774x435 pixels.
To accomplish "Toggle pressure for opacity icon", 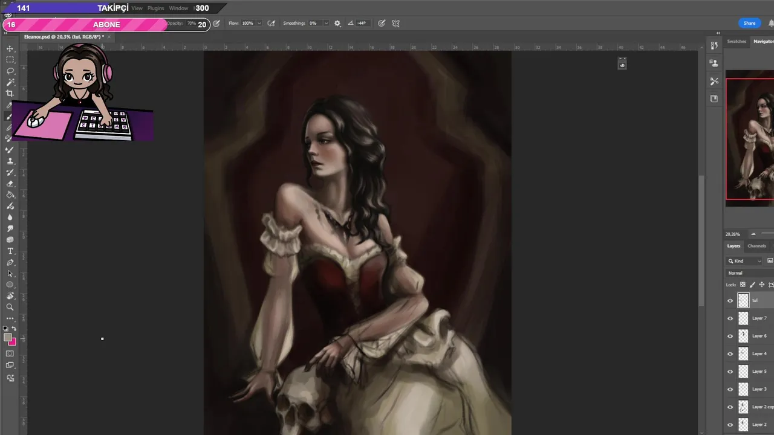I will point(216,24).
